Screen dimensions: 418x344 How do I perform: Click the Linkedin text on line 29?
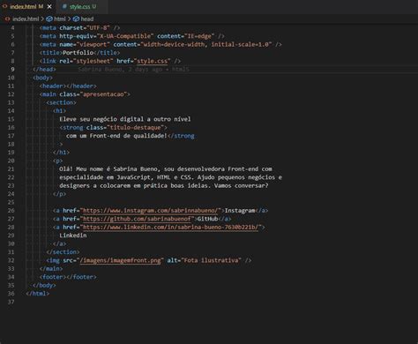pyautogui.click(x=73, y=236)
